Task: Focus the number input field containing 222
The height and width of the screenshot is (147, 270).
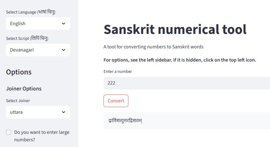Action: point(186,83)
